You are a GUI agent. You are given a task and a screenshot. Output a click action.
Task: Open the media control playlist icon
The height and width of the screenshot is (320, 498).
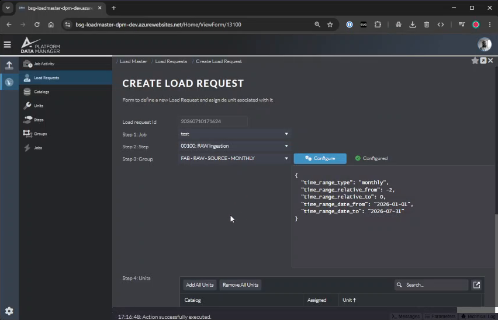coord(462,25)
